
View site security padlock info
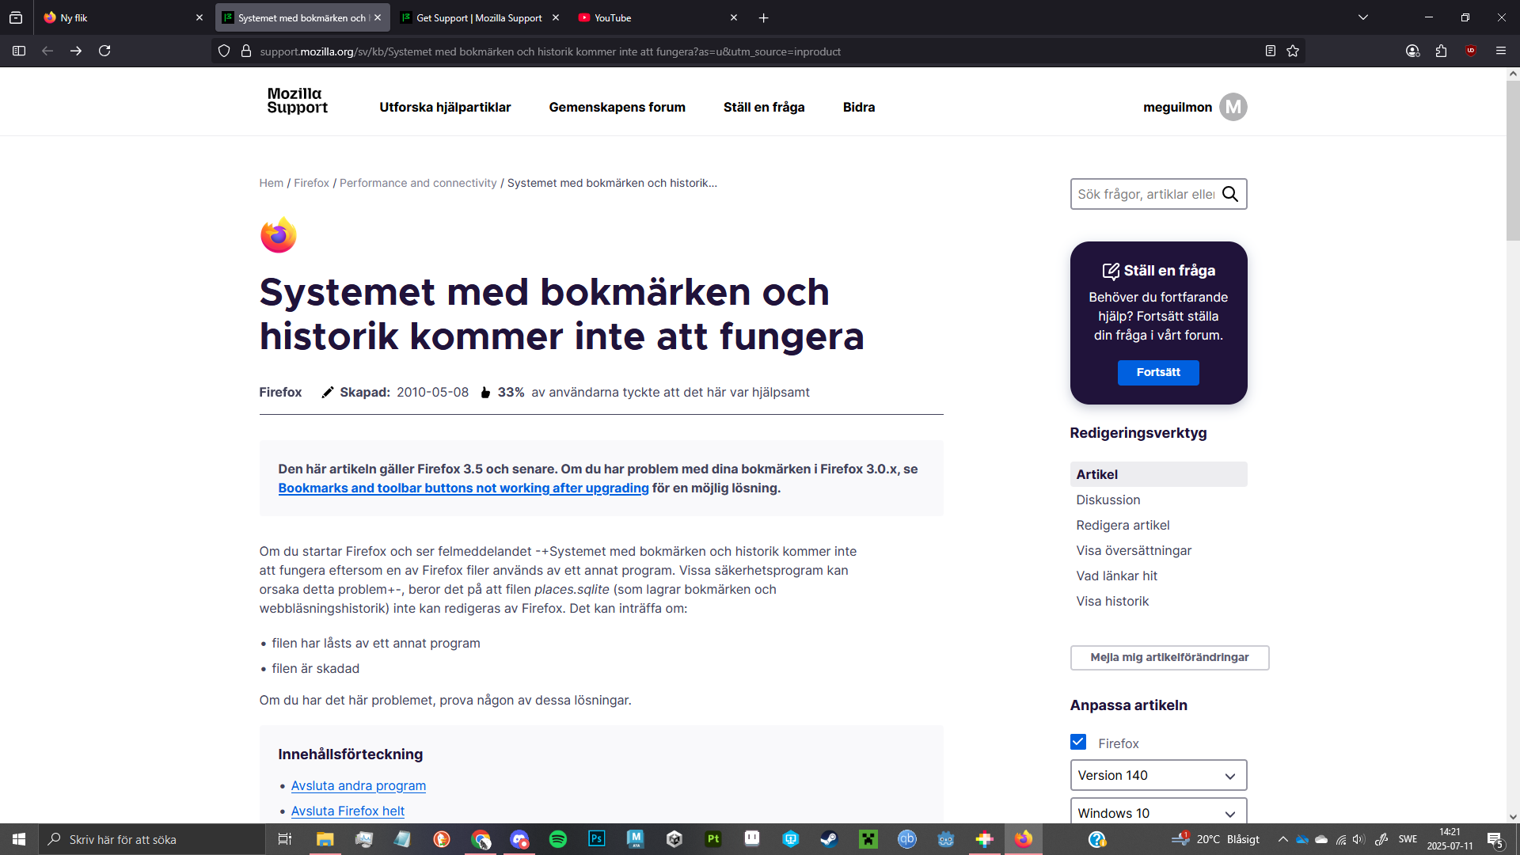tap(246, 51)
